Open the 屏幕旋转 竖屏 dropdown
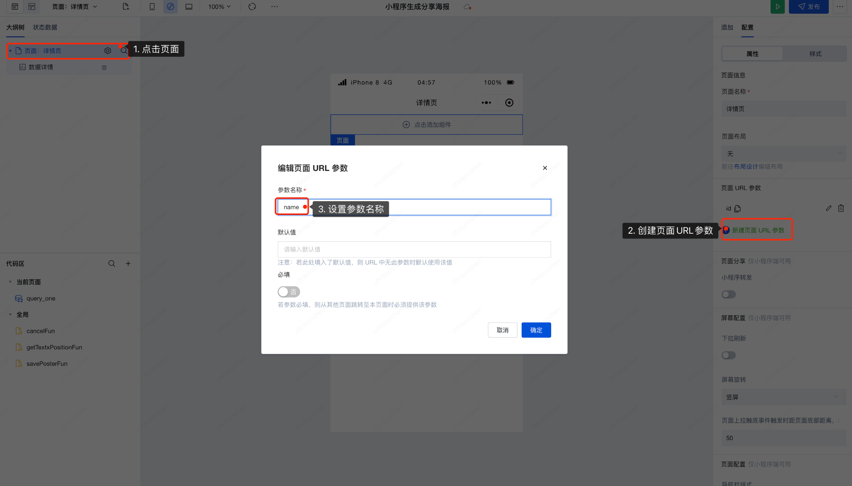Screen dimensions: 852x486 pyautogui.click(x=783, y=397)
